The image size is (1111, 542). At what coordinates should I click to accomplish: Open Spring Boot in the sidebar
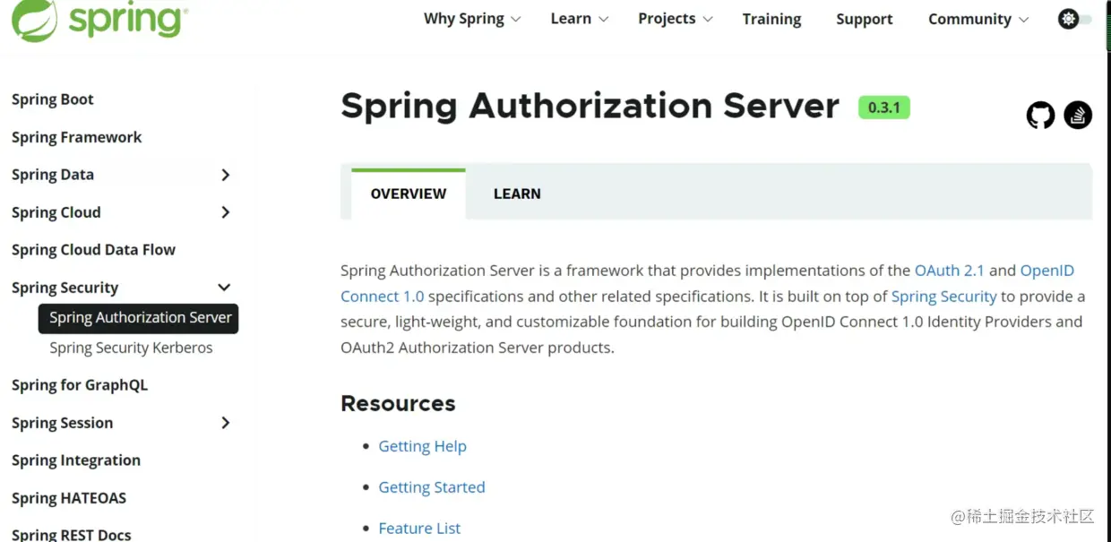click(x=53, y=99)
